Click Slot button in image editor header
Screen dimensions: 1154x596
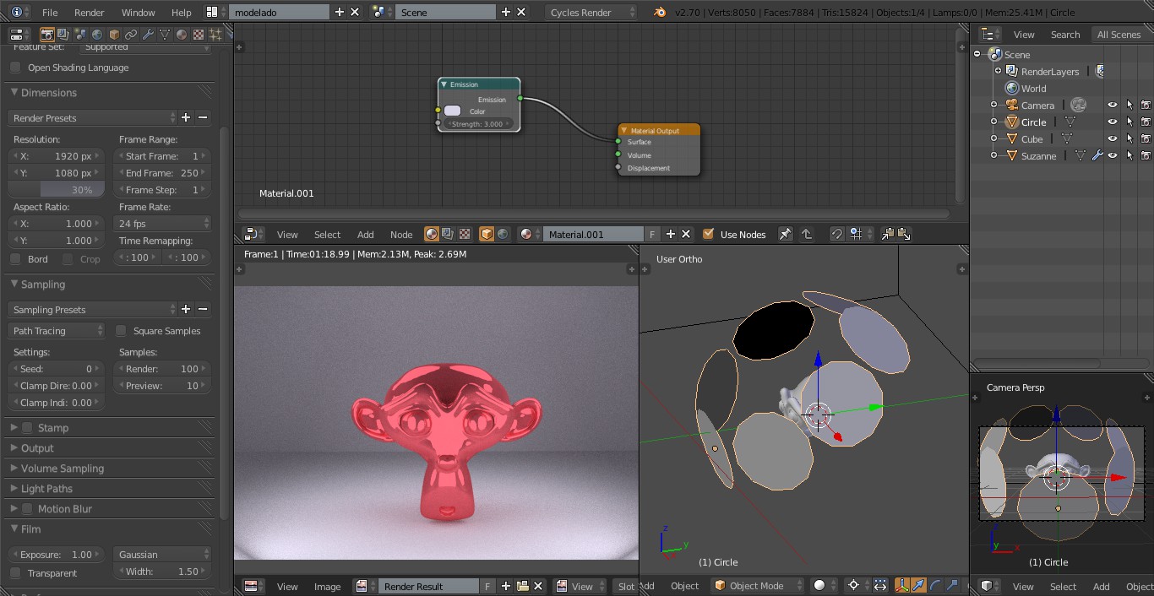point(626,586)
